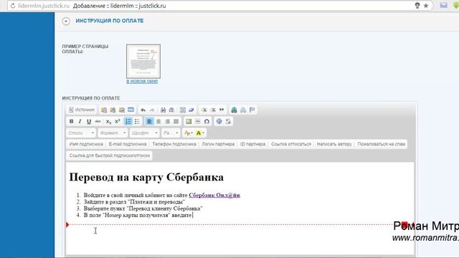Screen dimensions: 459x258
Task: Increase indent with the indent icon
Action: [x=213, y=110]
